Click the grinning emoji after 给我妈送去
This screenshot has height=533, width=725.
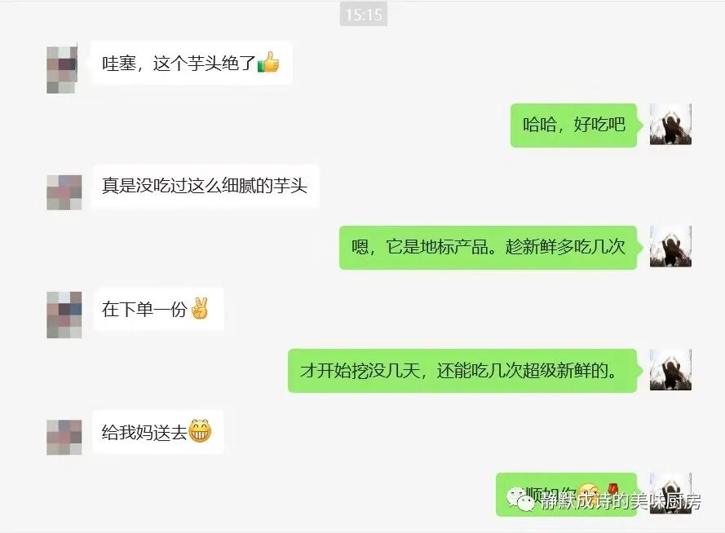[x=200, y=431]
